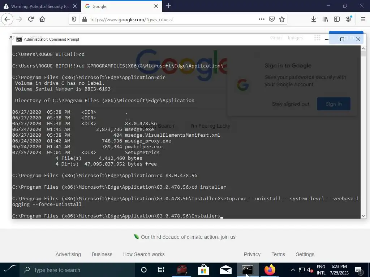Toggle Firefox sidebar view
Image resolution: width=370 pixels, height=277 pixels.
pos(337,19)
